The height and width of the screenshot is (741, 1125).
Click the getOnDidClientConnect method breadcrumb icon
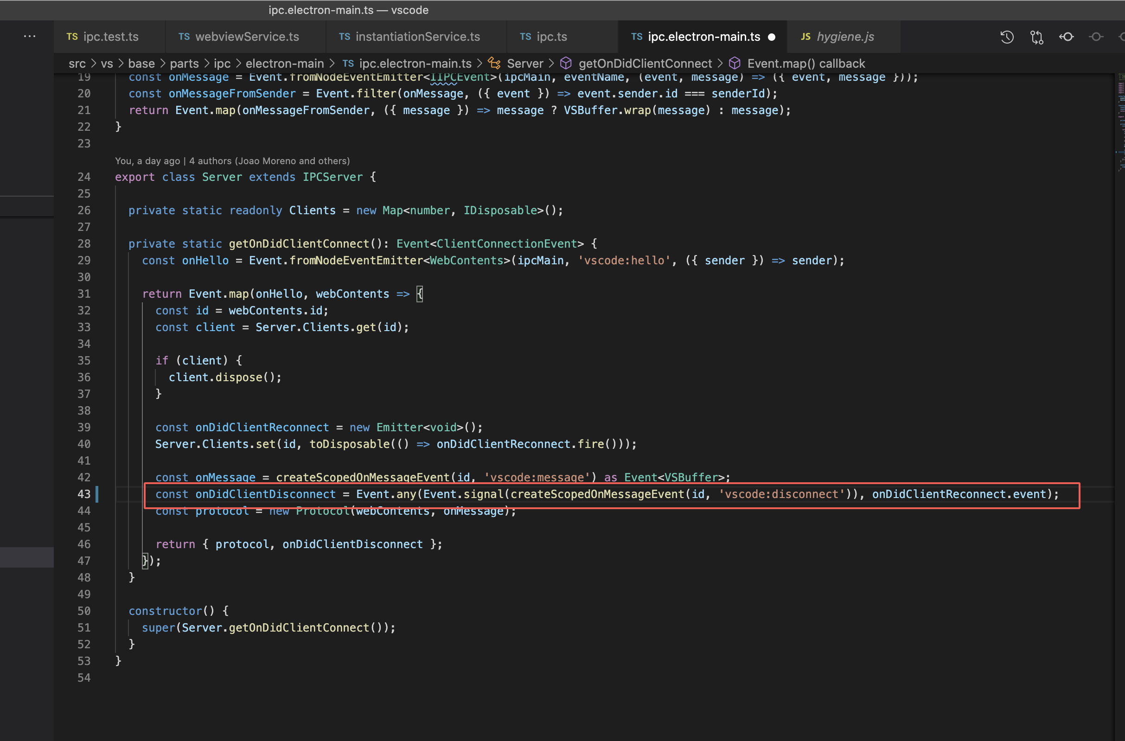pyautogui.click(x=566, y=63)
